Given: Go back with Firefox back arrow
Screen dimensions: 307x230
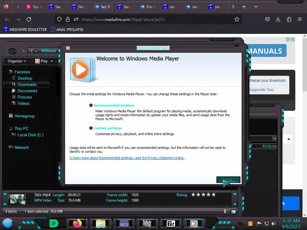Looking at the screenshot, I should 7,19.
